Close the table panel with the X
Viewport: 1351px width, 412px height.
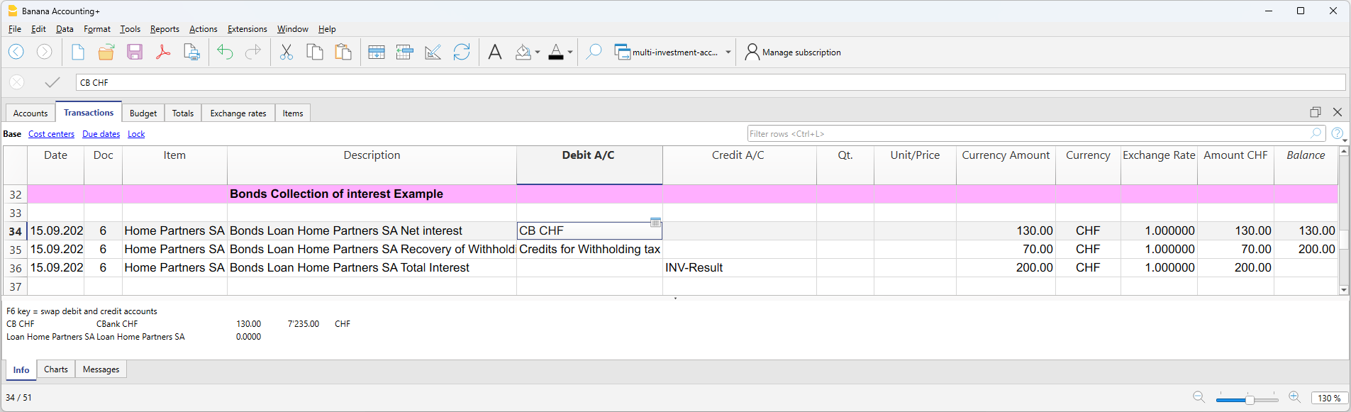(1338, 112)
